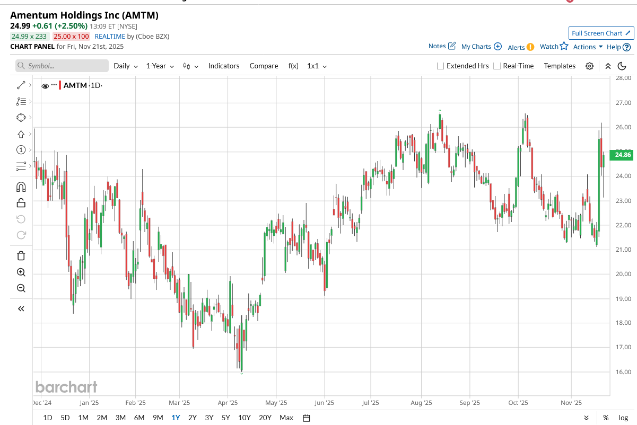This screenshot has height=425, width=637.
Task: Click the undo arrow in sidebar
Action: point(21,219)
